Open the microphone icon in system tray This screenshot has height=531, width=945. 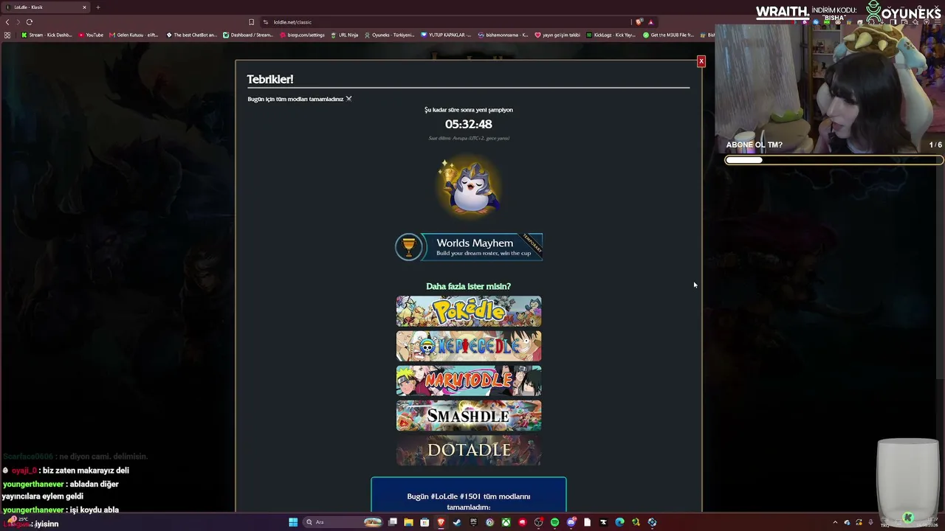coord(871,522)
